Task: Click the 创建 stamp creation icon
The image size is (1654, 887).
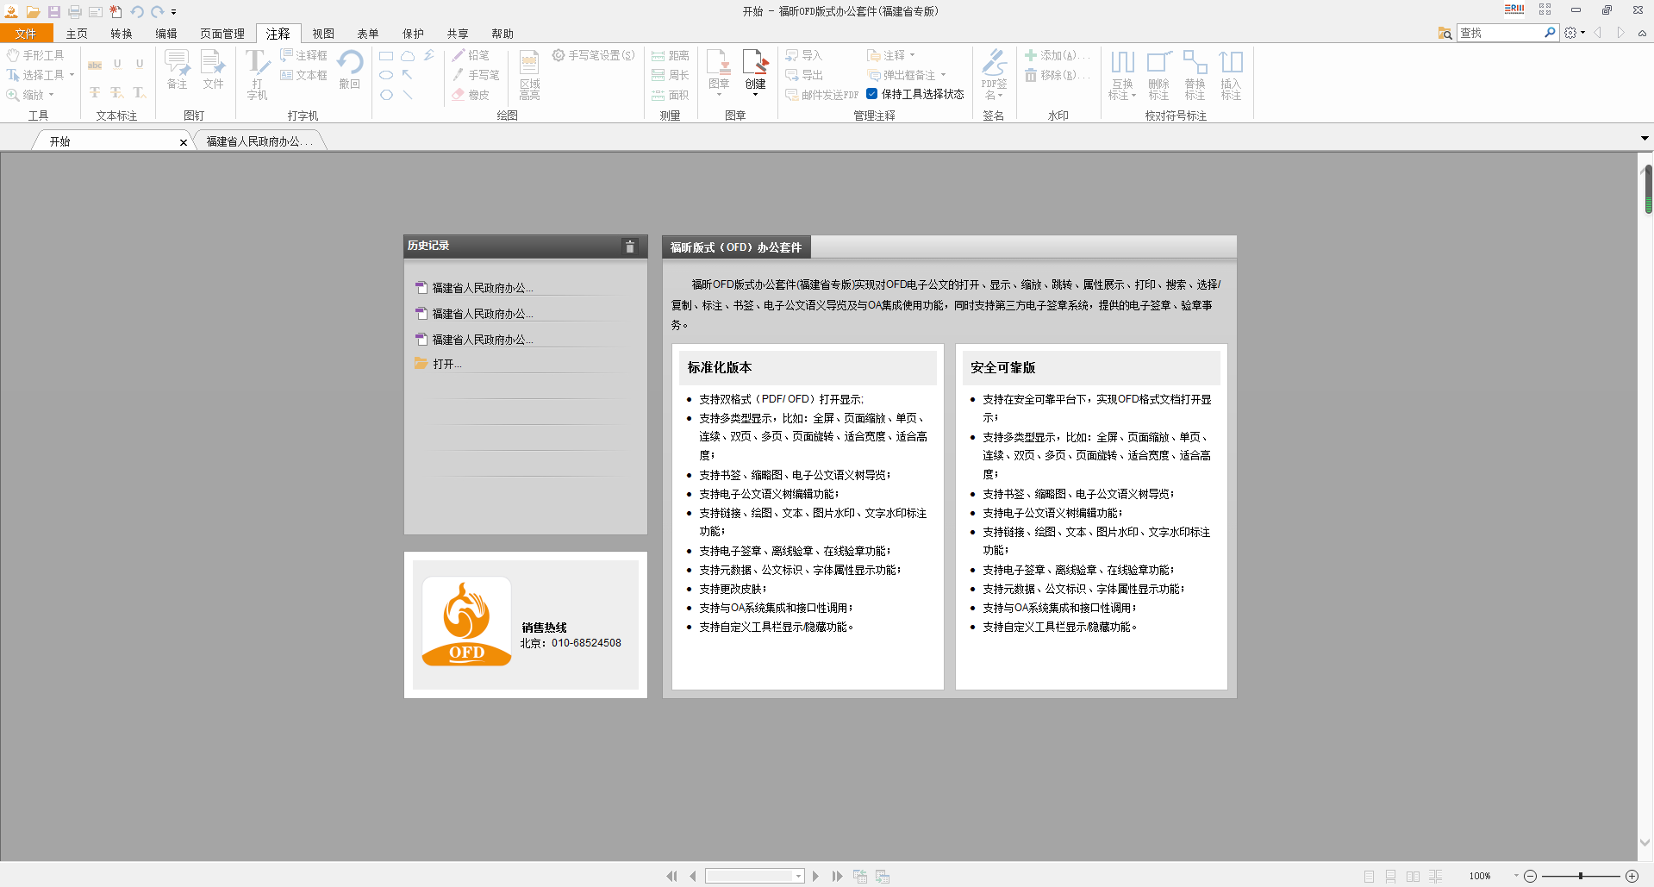Action: coord(755,71)
